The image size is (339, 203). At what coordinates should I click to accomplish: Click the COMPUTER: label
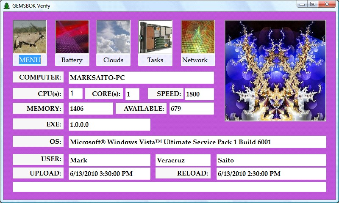point(38,77)
